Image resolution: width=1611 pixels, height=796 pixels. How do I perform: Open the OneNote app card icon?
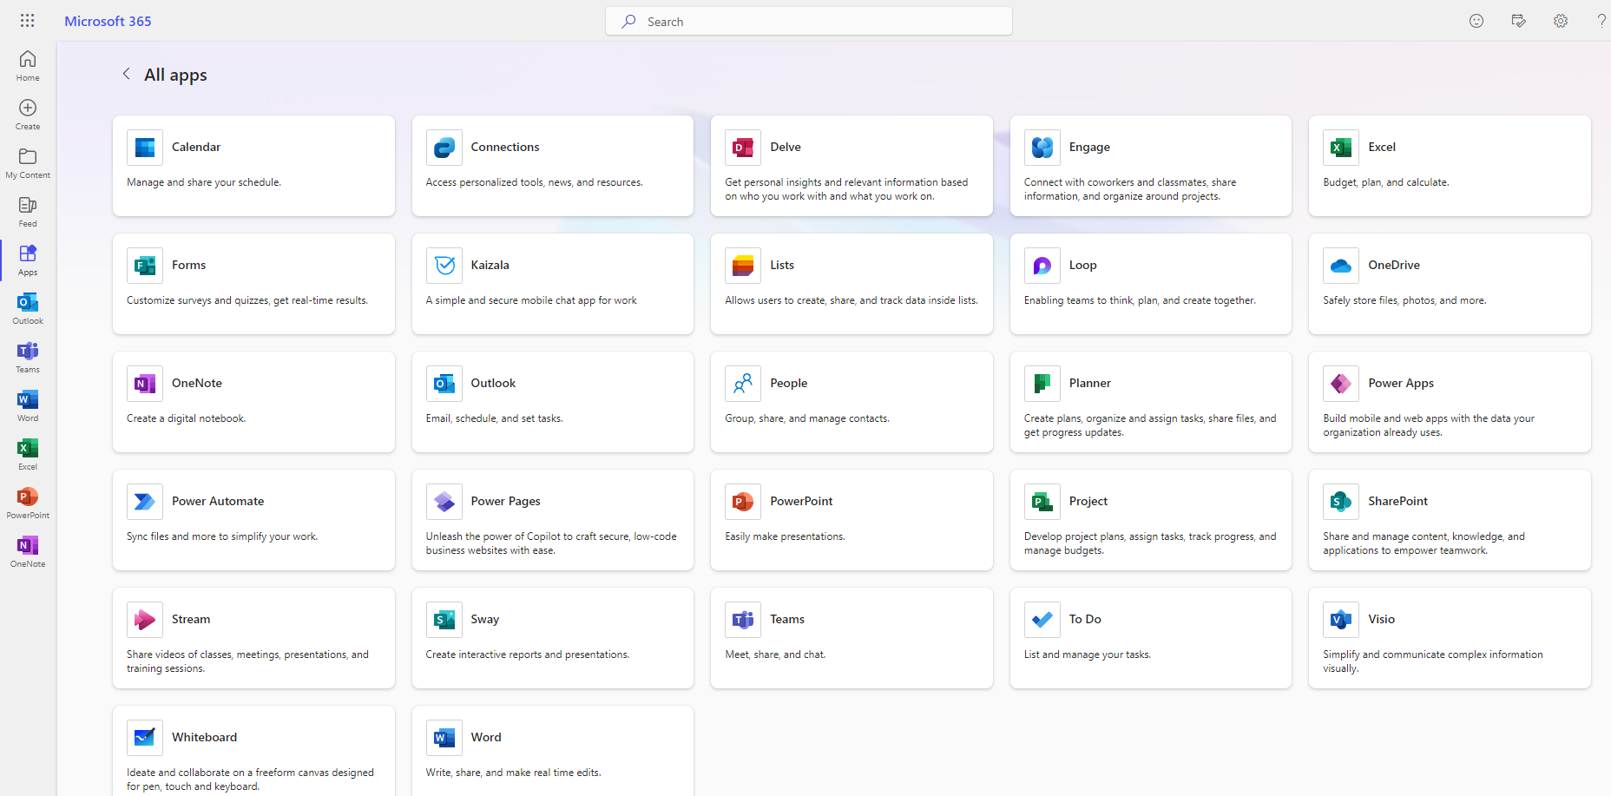tap(145, 383)
